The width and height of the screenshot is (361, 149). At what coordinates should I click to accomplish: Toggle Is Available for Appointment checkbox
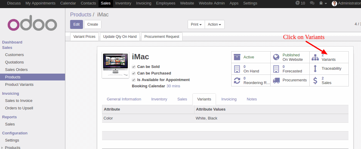[134, 80]
